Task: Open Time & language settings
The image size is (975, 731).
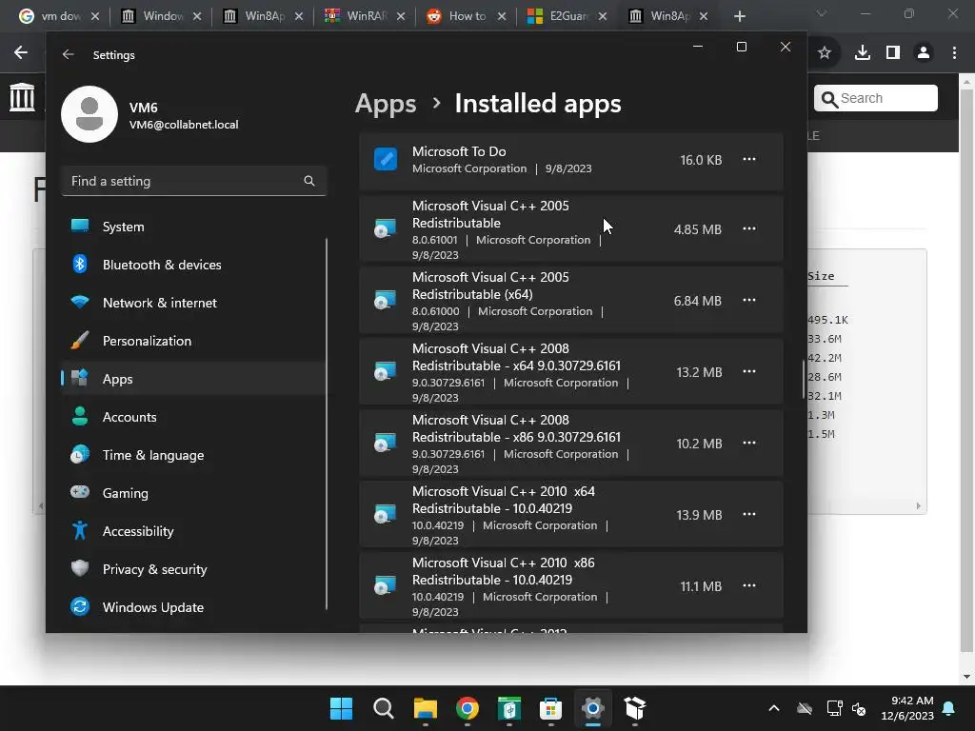Action: tap(193, 455)
